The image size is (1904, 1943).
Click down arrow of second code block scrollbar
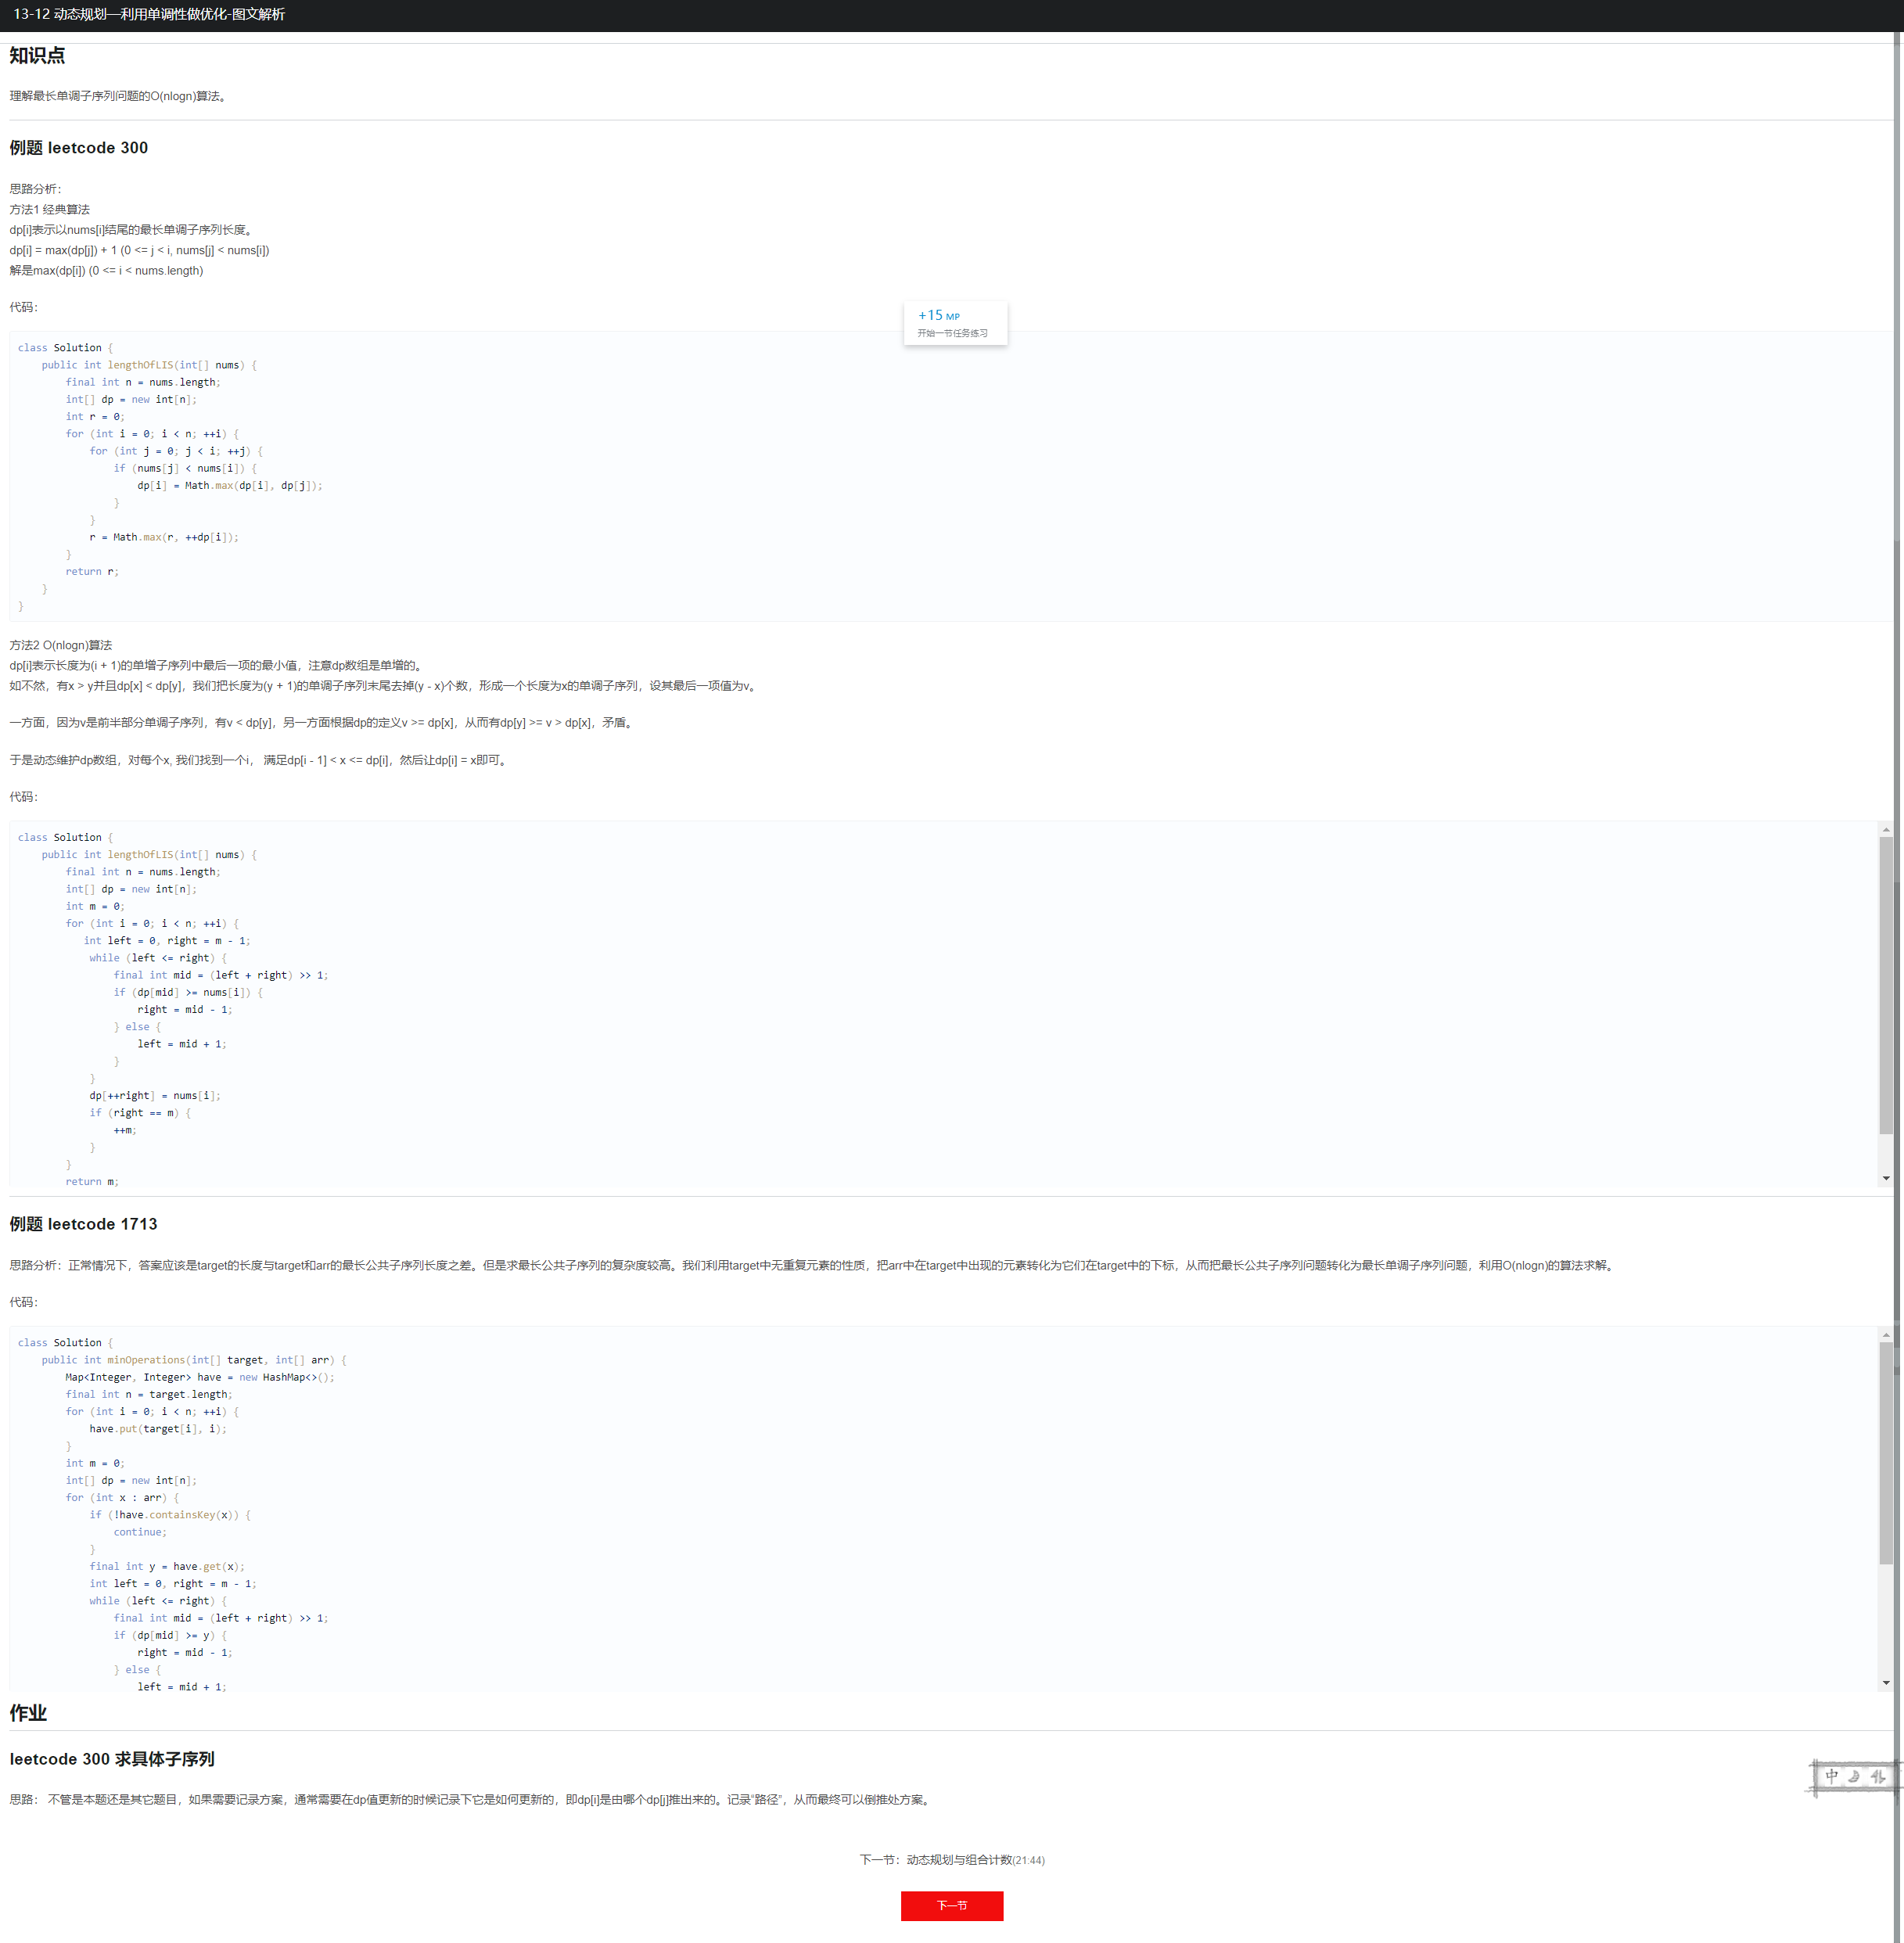(x=1885, y=1178)
